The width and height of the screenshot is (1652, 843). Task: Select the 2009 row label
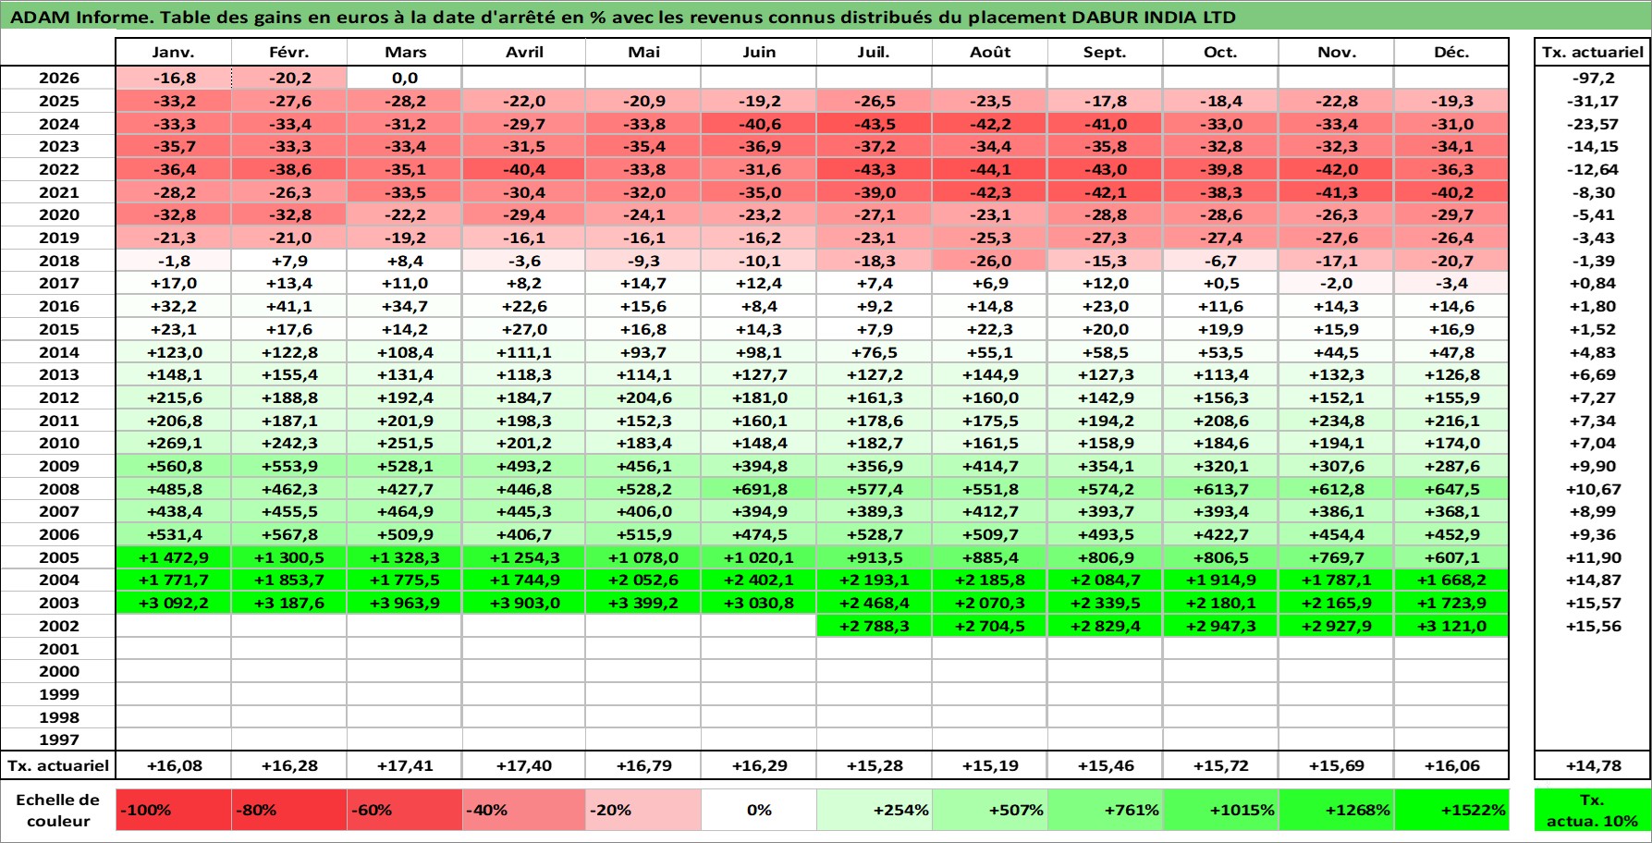coord(58,466)
